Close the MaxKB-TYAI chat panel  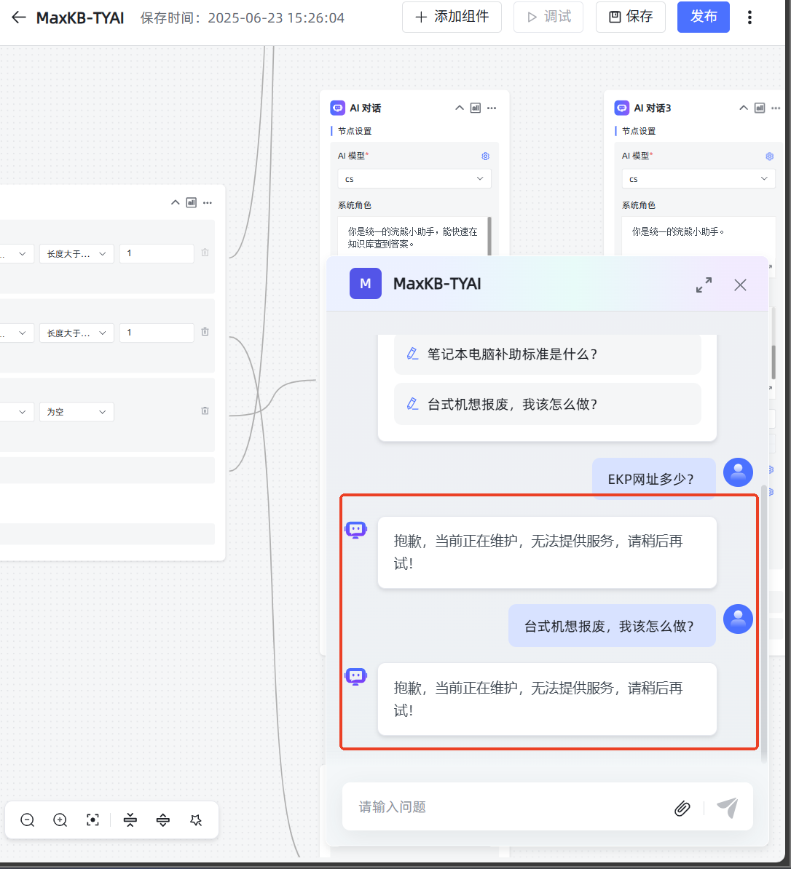coord(740,285)
